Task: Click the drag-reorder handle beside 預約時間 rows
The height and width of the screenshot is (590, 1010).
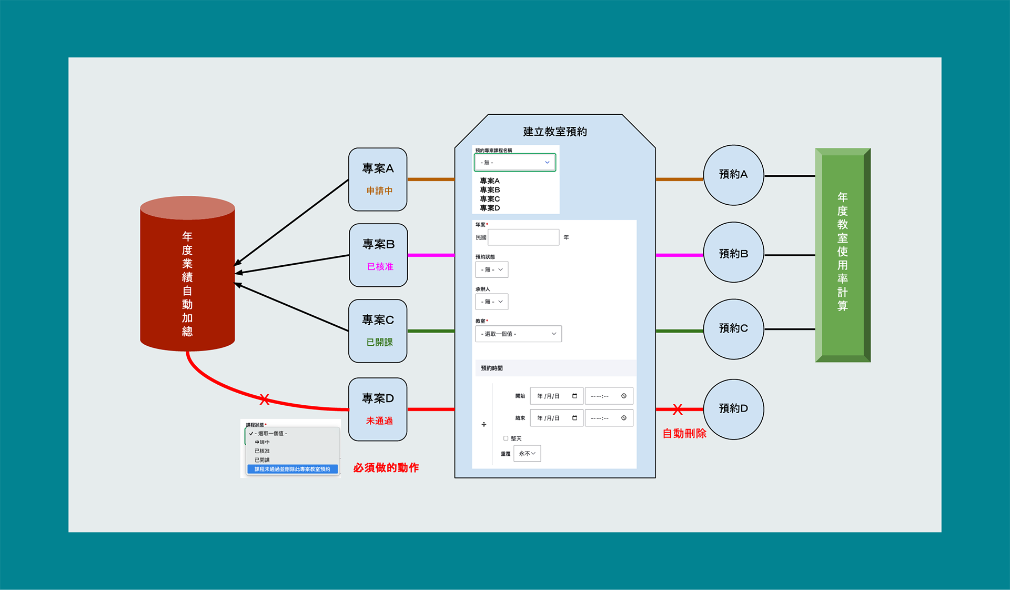Action: coord(484,424)
